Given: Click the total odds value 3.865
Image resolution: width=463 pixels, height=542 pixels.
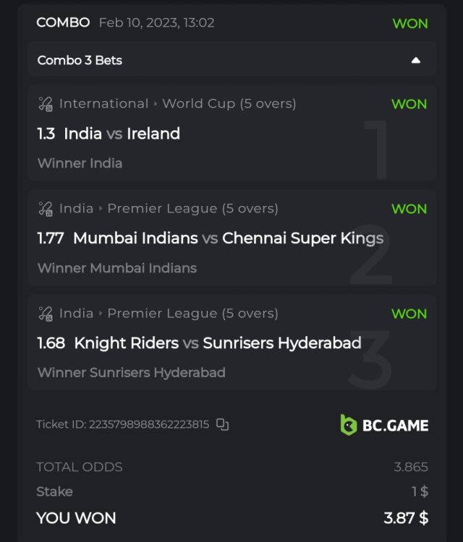Looking at the screenshot, I should pos(410,467).
